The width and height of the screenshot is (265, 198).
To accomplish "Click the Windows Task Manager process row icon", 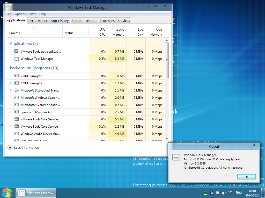I will point(16,59).
